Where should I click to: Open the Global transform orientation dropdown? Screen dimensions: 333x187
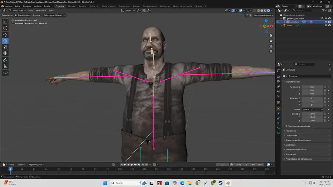coord(128,10)
